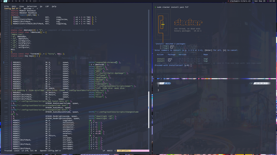Open the File menu in the editor
The image size is (277, 155).
tap(6, 6)
